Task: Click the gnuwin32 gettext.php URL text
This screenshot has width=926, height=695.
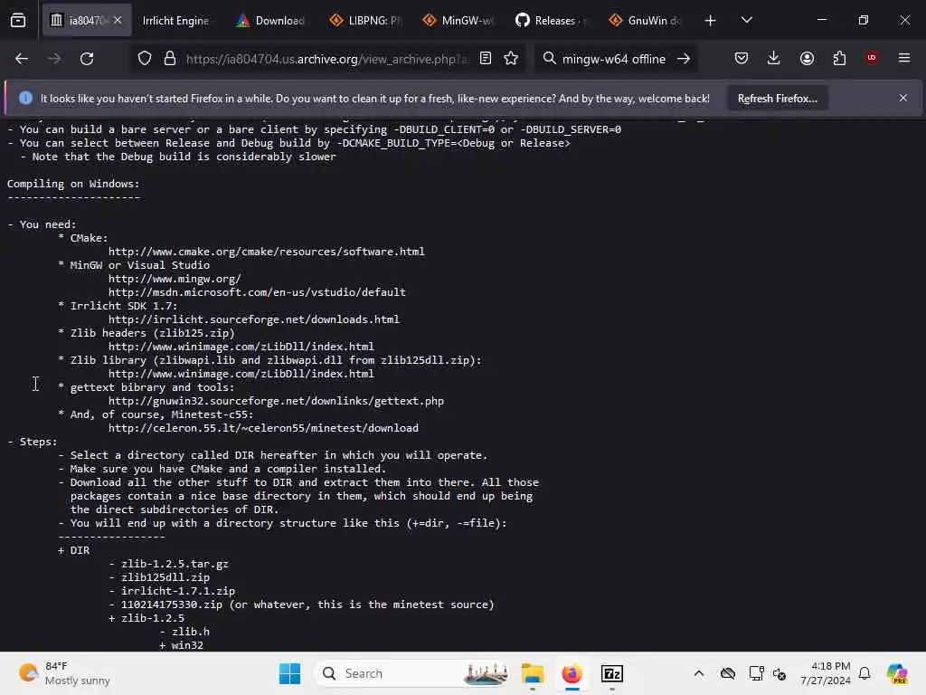Action: (276, 401)
